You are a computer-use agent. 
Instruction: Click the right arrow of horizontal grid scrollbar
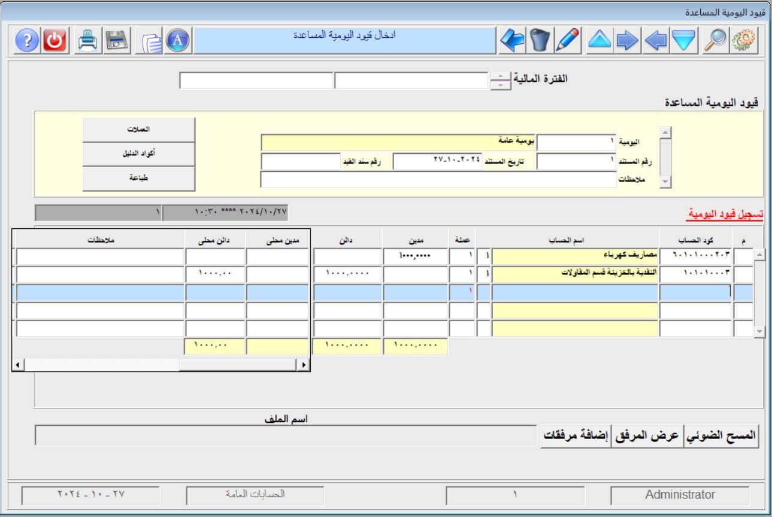click(x=304, y=364)
